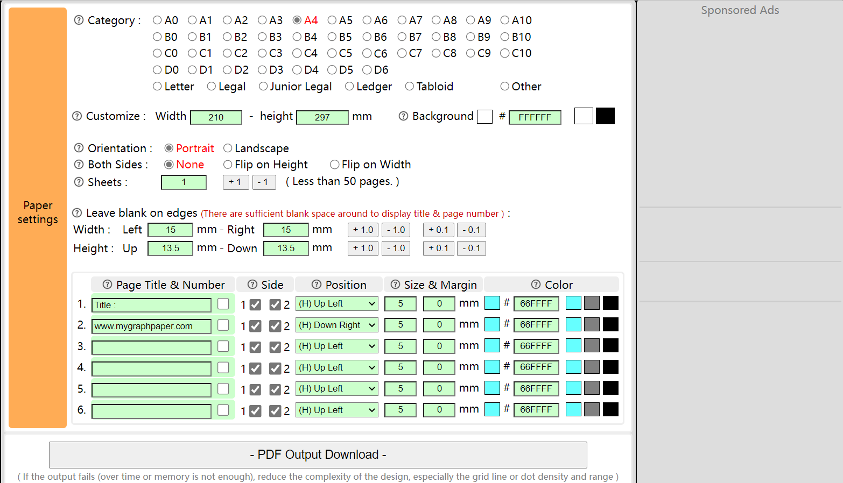
Task: Click the PDF Output Download button
Action: tap(318, 455)
